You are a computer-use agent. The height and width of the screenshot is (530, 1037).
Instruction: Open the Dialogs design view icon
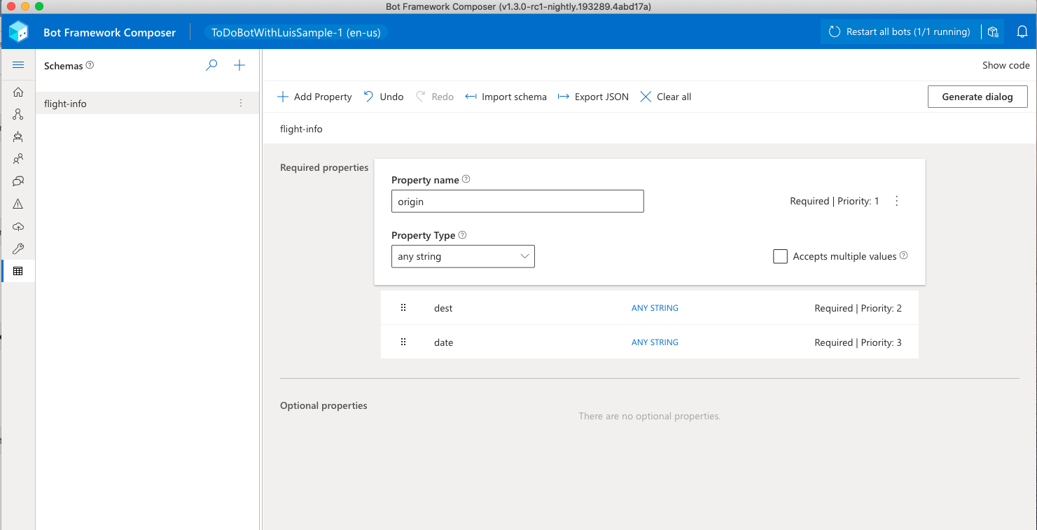(x=18, y=114)
